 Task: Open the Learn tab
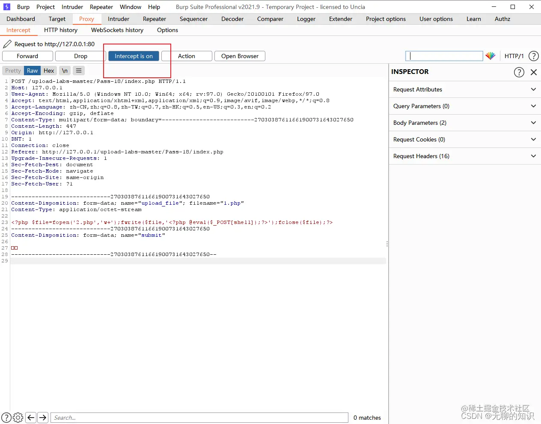pyautogui.click(x=474, y=19)
